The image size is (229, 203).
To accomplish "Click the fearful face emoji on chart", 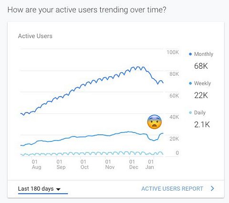I will pos(155,122).
